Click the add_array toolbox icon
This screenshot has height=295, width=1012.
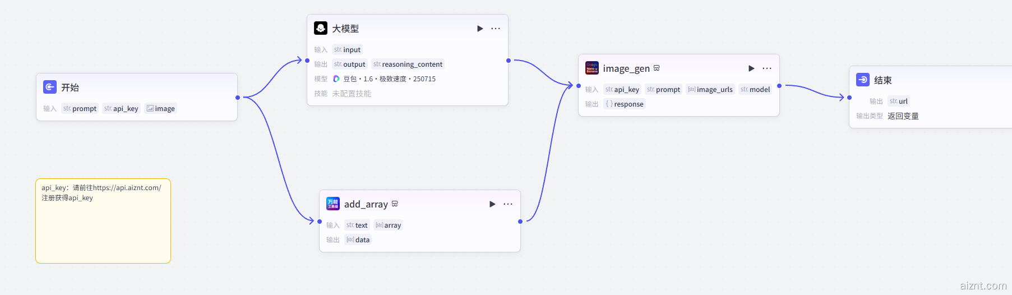tap(333, 204)
